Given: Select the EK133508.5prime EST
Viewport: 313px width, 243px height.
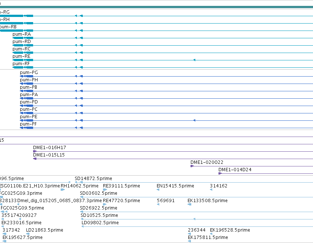Looking at the screenshot, I should click(x=207, y=201).
